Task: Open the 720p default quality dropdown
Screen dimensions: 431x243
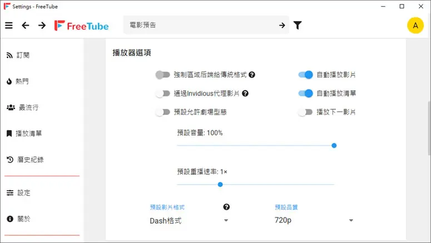Action: [x=314, y=220]
